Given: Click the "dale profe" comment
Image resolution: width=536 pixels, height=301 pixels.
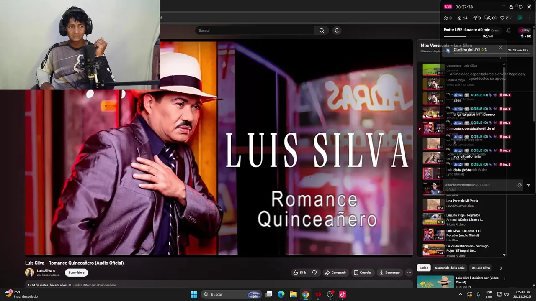Looking at the screenshot, I should click(462, 170).
